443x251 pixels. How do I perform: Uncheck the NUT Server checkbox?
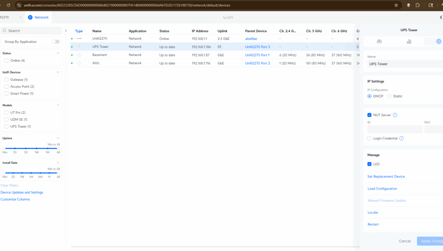pyautogui.click(x=369, y=115)
